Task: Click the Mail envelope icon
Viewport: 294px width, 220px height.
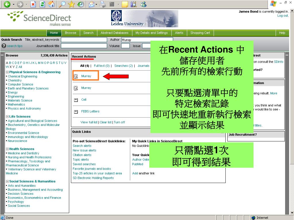Action: pos(92,4)
